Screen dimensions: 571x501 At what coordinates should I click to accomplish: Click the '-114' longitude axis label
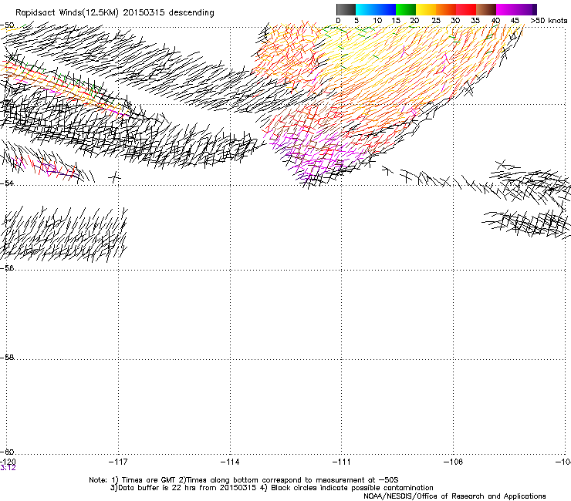230,462
